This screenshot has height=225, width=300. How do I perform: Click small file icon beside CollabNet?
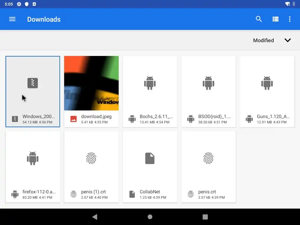(132, 194)
